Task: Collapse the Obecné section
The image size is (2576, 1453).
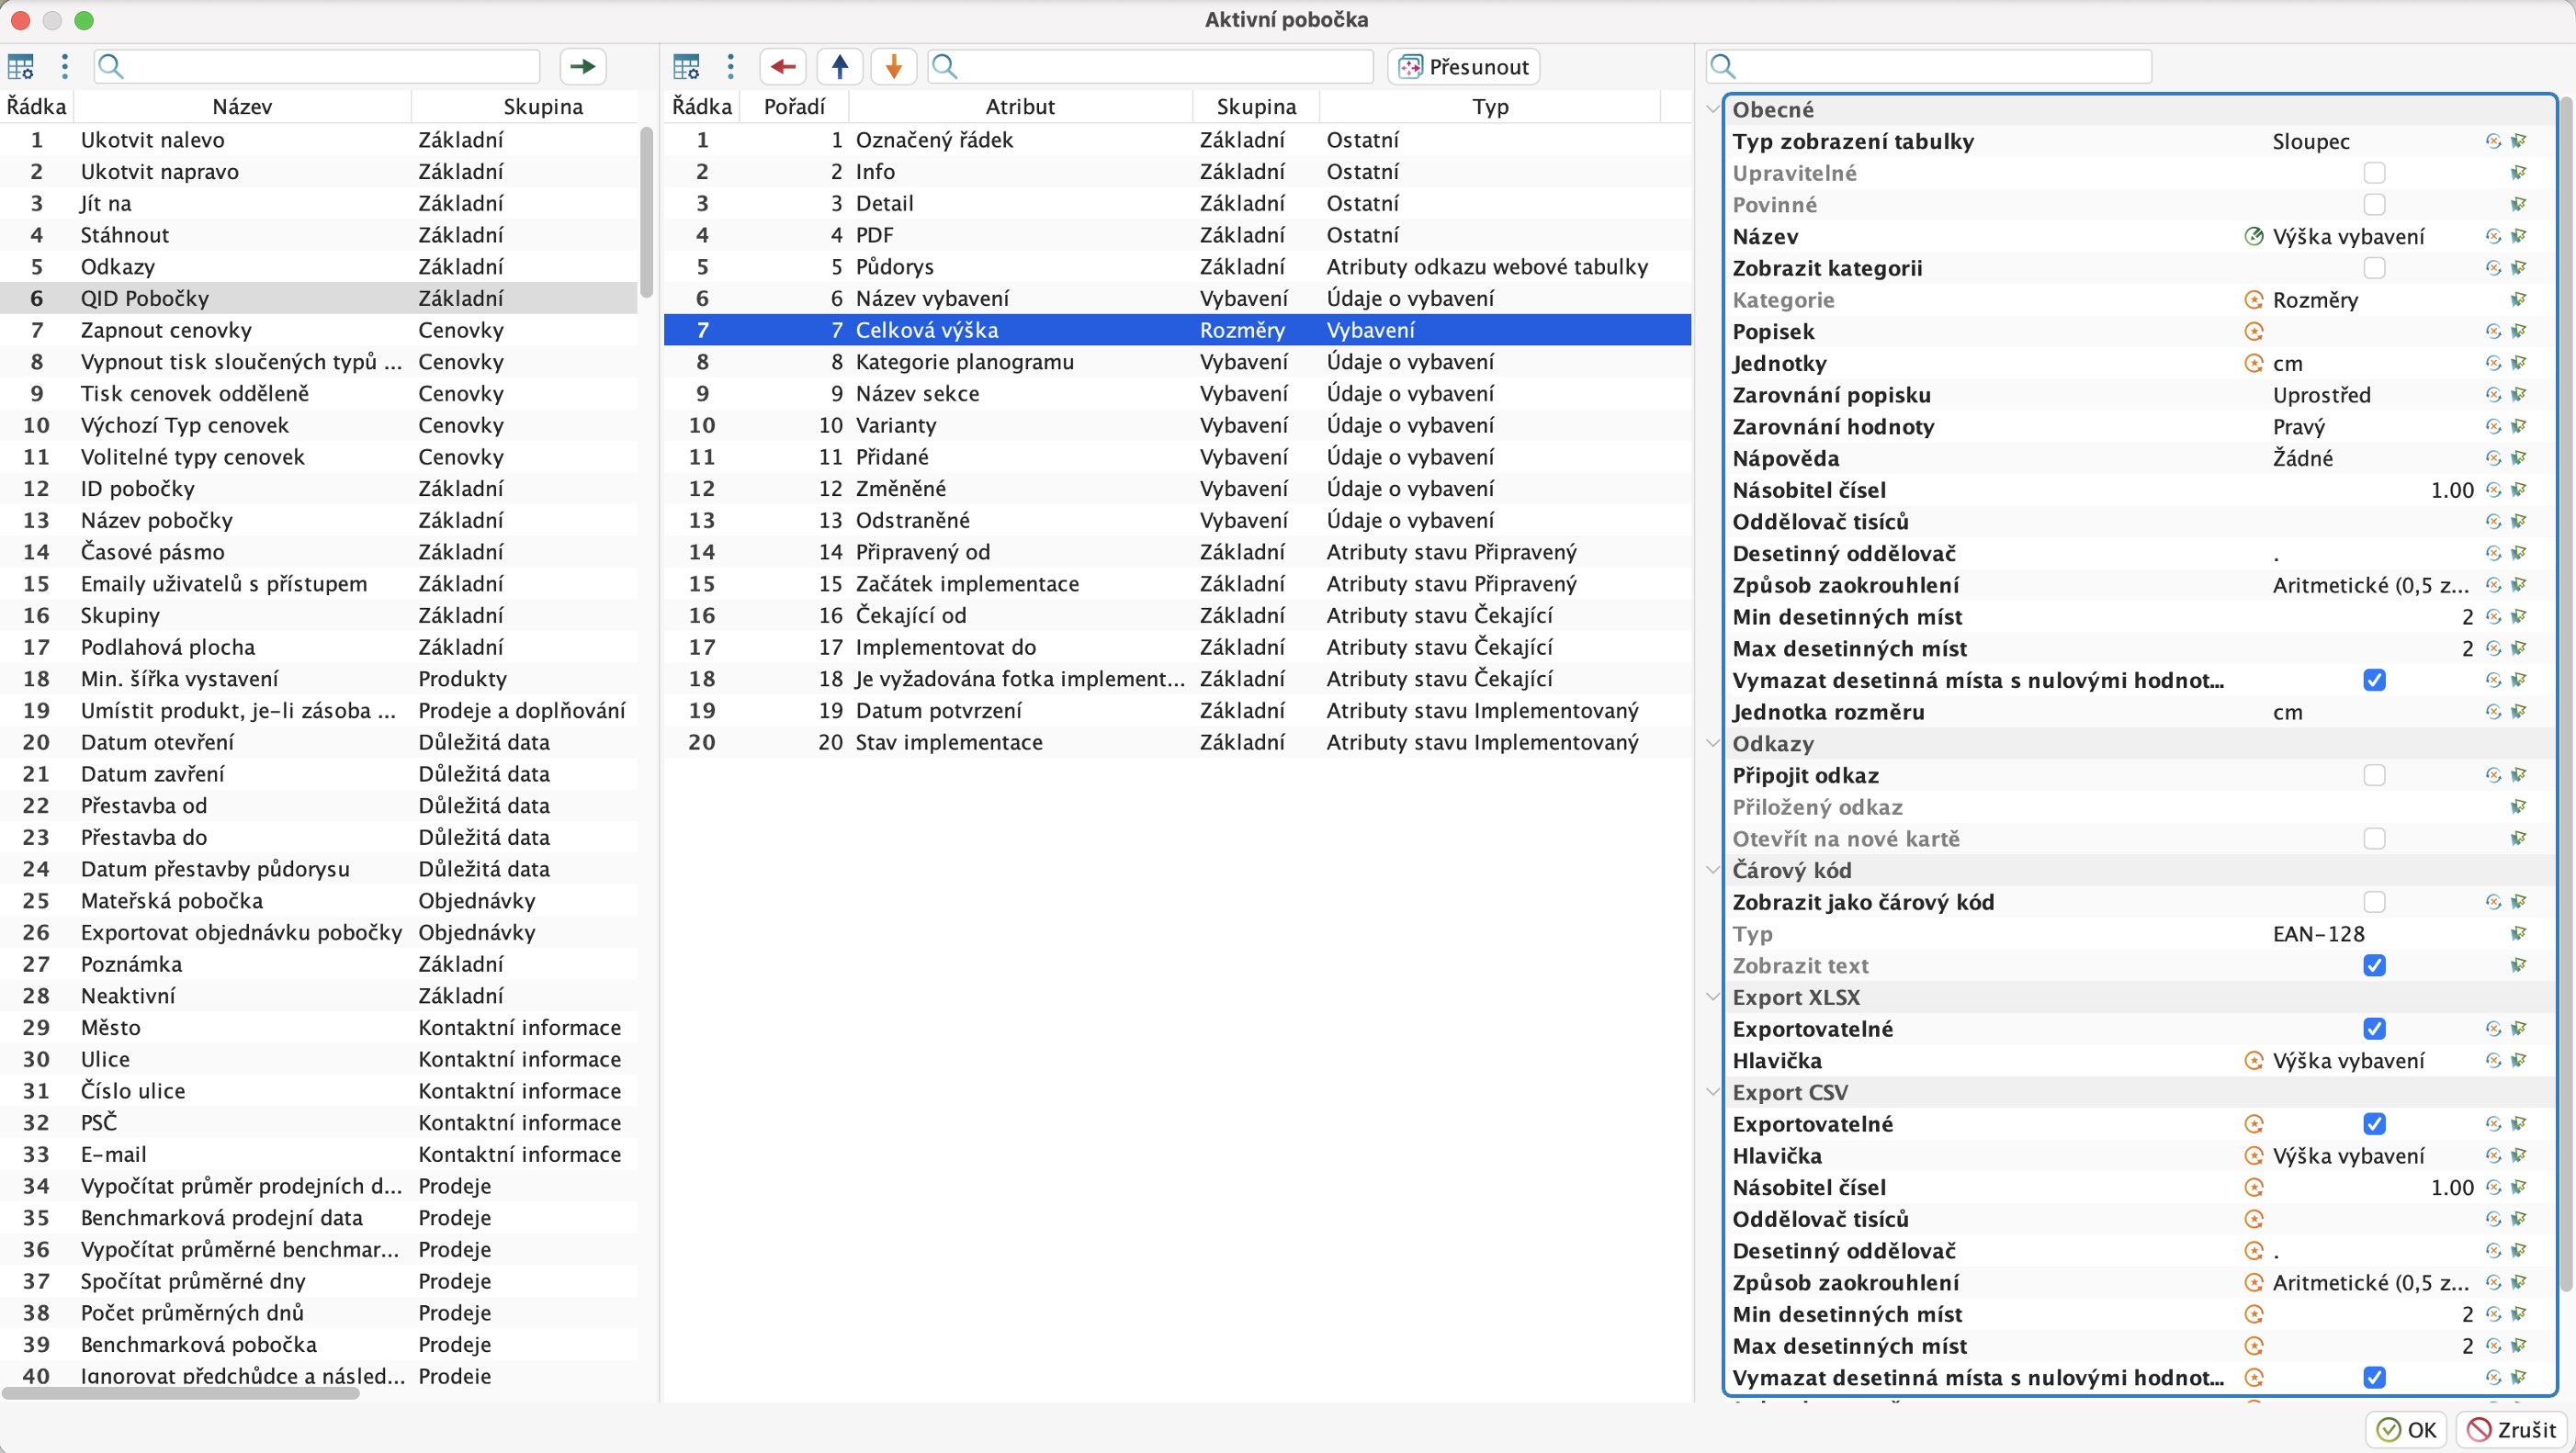Action: click(1713, 109)
